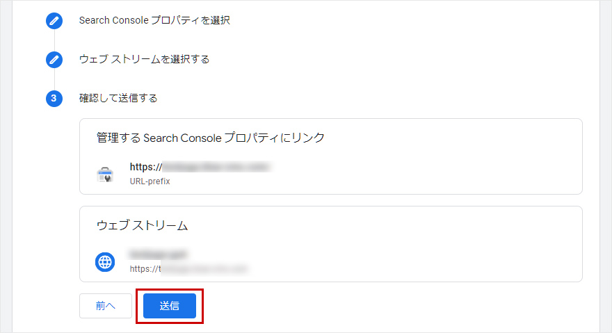Click the Search Console toolbox icon

[x=105, y=174]
